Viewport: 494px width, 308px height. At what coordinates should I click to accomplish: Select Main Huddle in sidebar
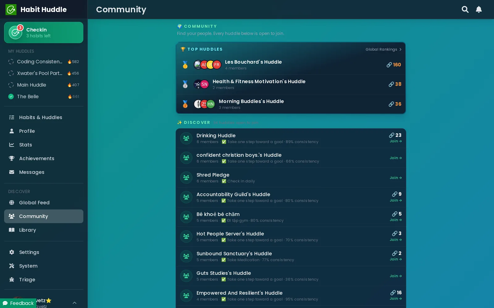(44, 85)
